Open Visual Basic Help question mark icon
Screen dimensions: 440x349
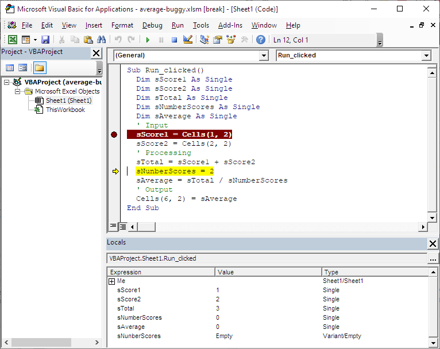point(261,40)
